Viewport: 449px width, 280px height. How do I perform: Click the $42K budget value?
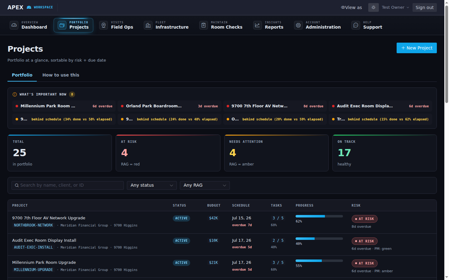214,218
